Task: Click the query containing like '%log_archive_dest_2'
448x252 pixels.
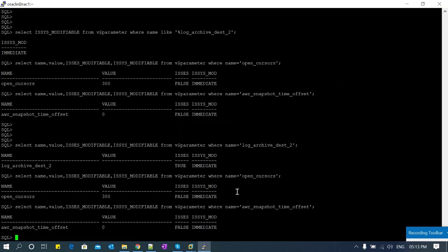Action: click(125, 32)
